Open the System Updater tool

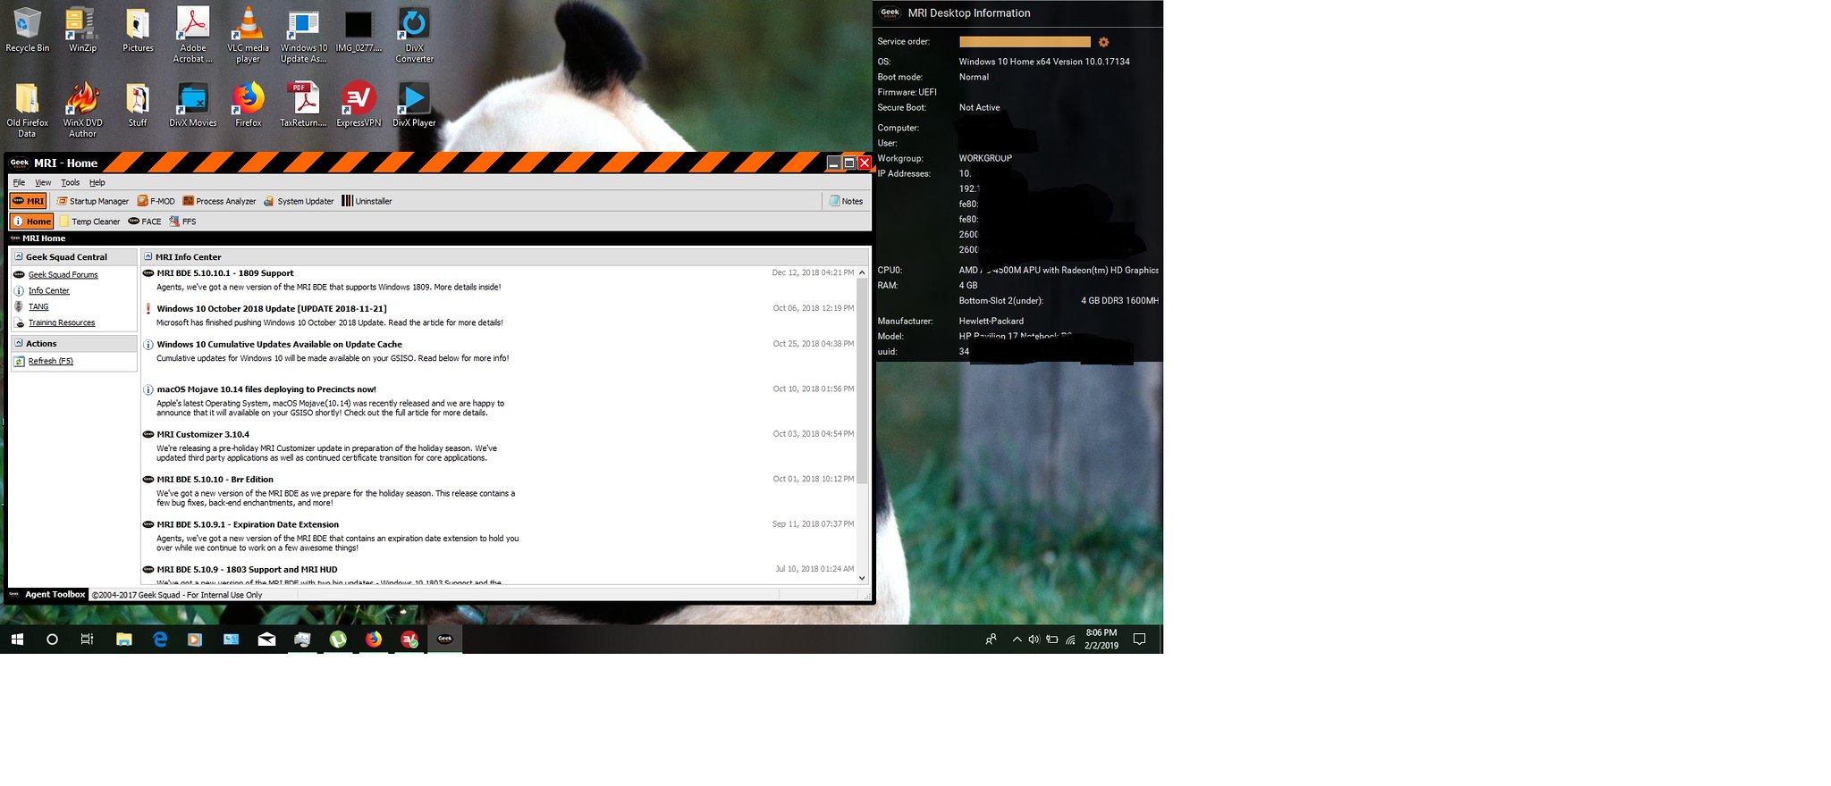[299, 201]
